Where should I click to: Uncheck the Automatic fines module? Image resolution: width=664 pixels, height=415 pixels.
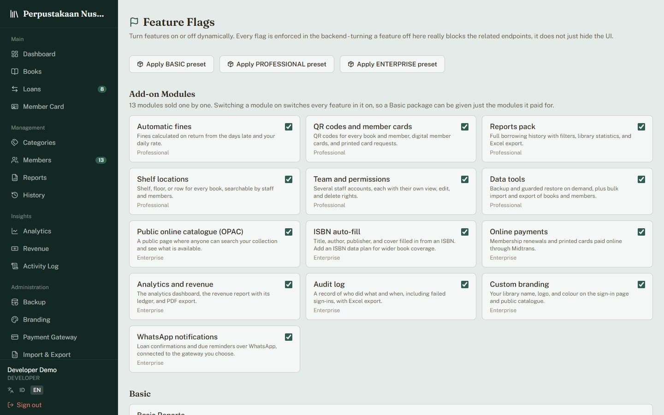coord(289,127)
